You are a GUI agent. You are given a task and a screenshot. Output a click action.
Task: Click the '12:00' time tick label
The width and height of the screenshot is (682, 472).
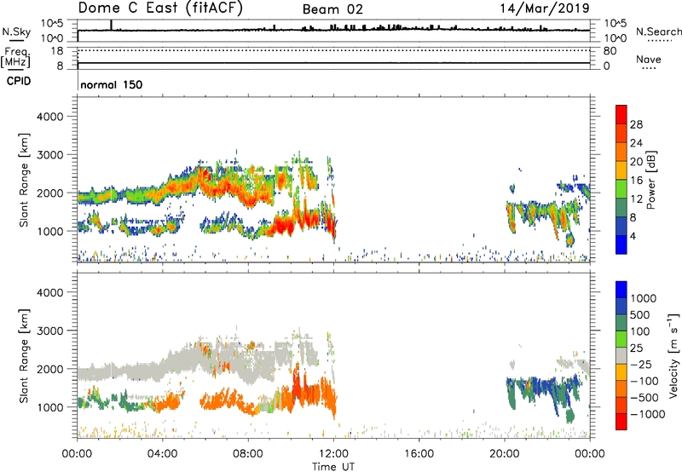pyautogui.click(x=333, y=454)
